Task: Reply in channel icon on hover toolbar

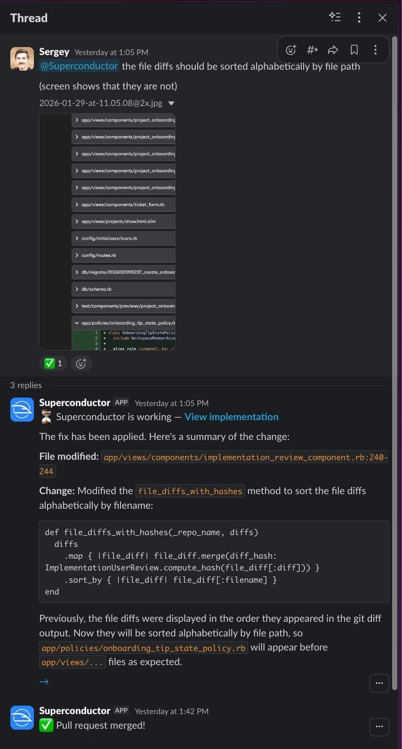Action: (312, 50)
